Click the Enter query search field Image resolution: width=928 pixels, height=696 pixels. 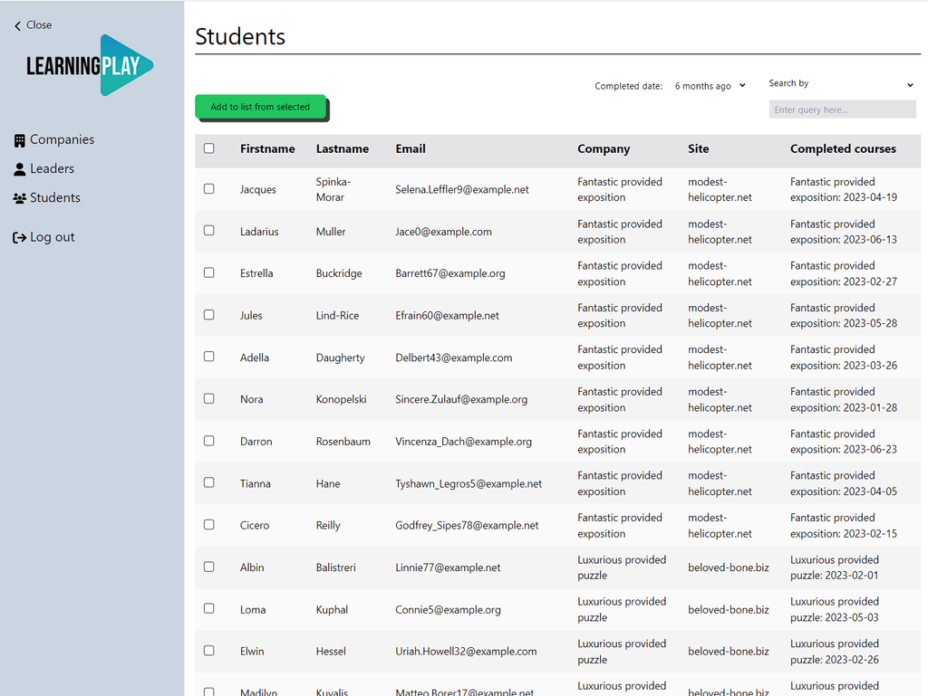pos(842,110)
